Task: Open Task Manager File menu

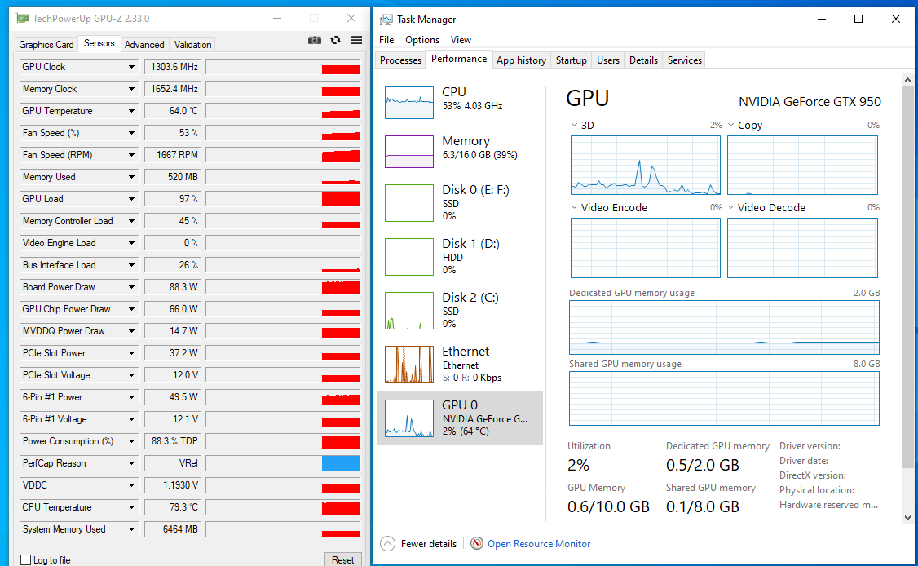Action: 386,40
